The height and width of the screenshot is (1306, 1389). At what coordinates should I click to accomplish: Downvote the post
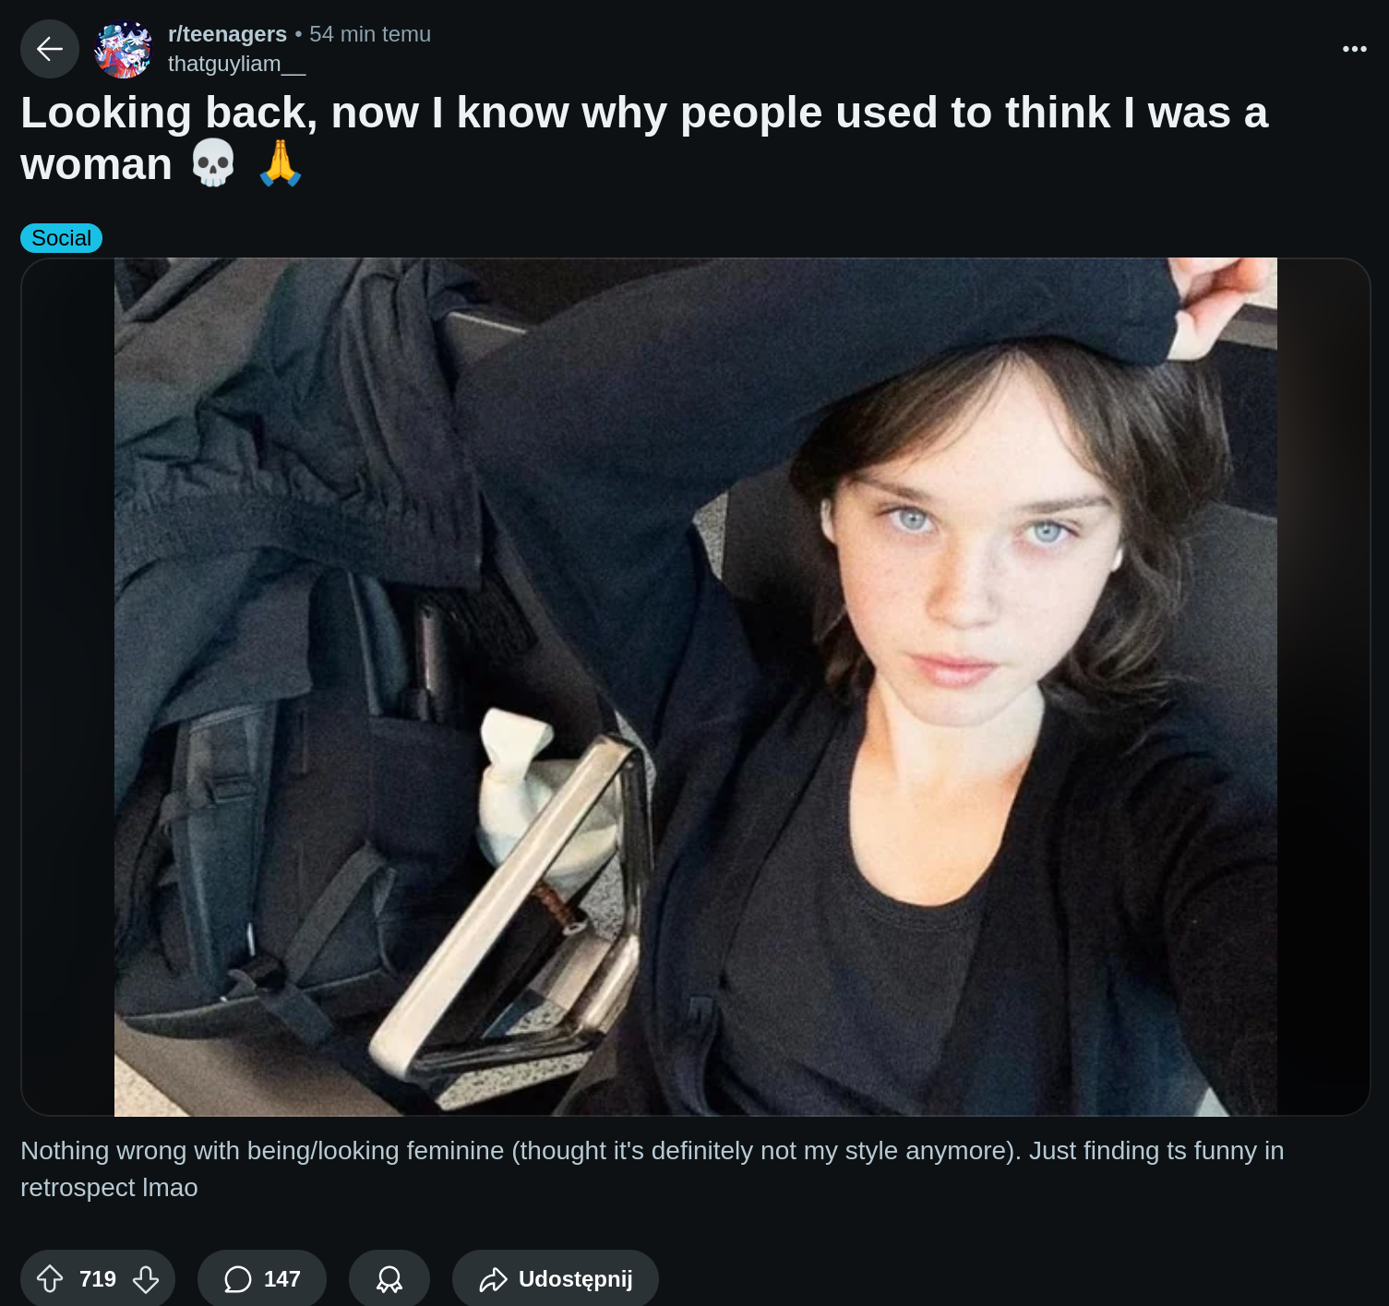tap(146, 1278)
